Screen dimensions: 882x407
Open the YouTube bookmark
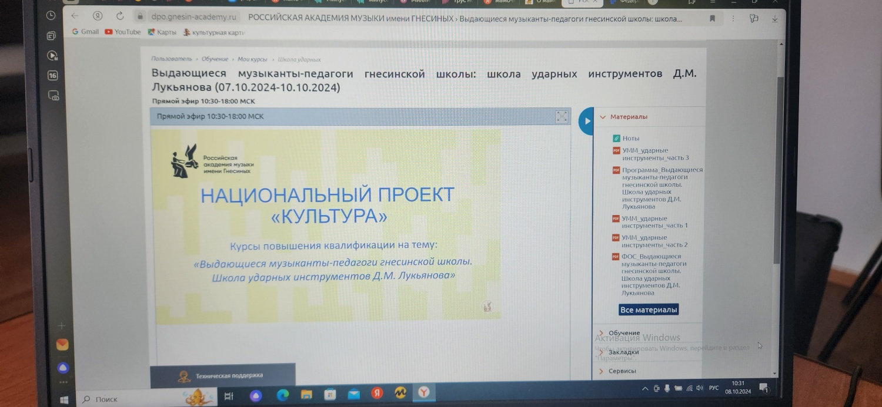point(123,32)
